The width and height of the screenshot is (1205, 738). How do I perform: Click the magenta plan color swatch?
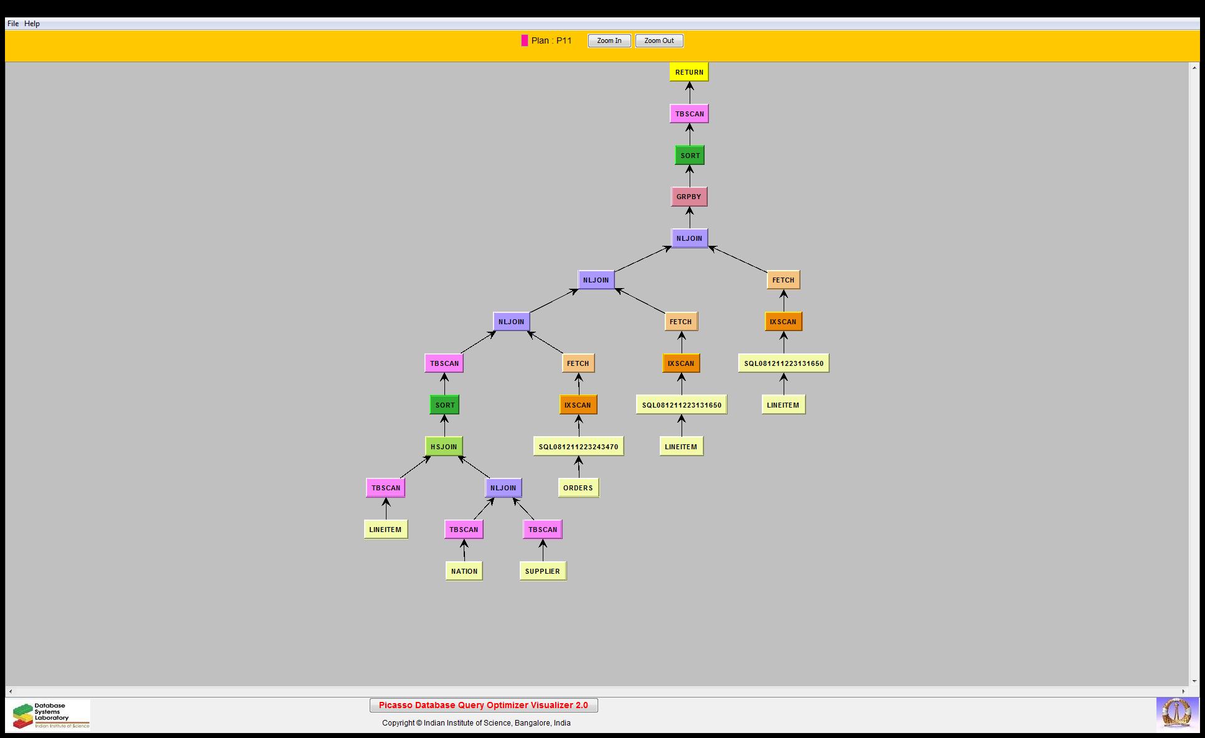pos(524,40)
